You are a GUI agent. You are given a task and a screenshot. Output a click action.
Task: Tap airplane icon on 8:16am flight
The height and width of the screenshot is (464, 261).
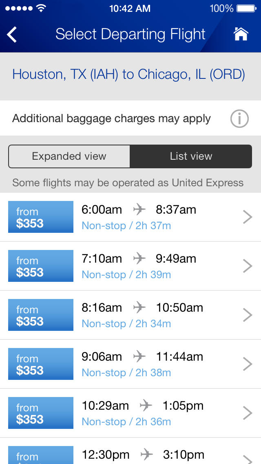tap(139, 308)
